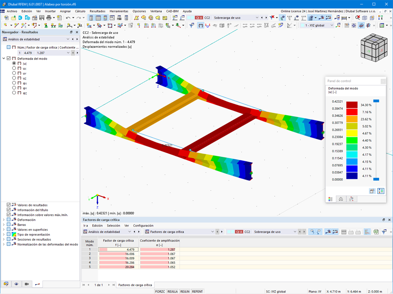Click the zoom cancel magnifier icon
The image size is (393, 294).
pyautogui.click(x=357, y=17)
